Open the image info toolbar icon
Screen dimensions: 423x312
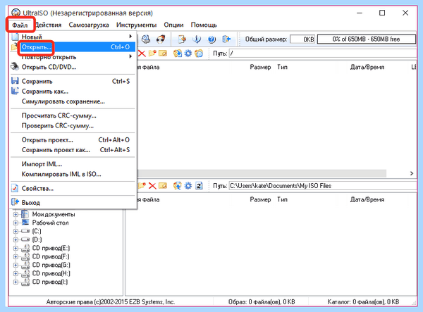click(197, 39)
